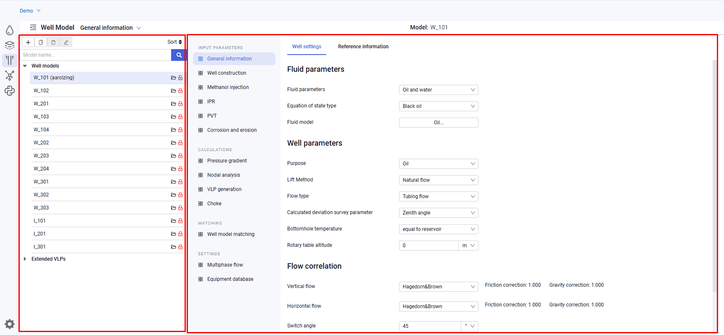Select the well model sidebar icon
Screen dimensions: 724x335
point(10,60)
